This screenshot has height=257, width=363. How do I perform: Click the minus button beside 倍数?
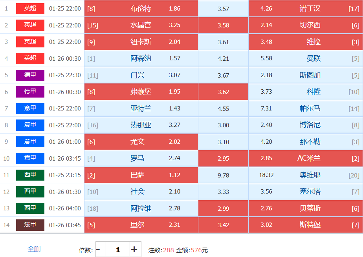coord(98,249)
